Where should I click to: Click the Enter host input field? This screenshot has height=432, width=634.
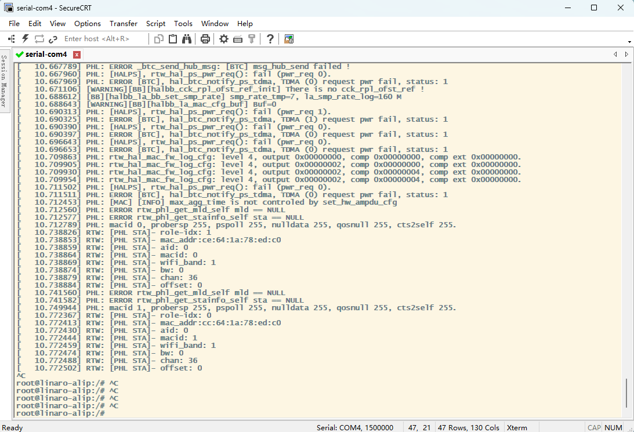point(103,39)
